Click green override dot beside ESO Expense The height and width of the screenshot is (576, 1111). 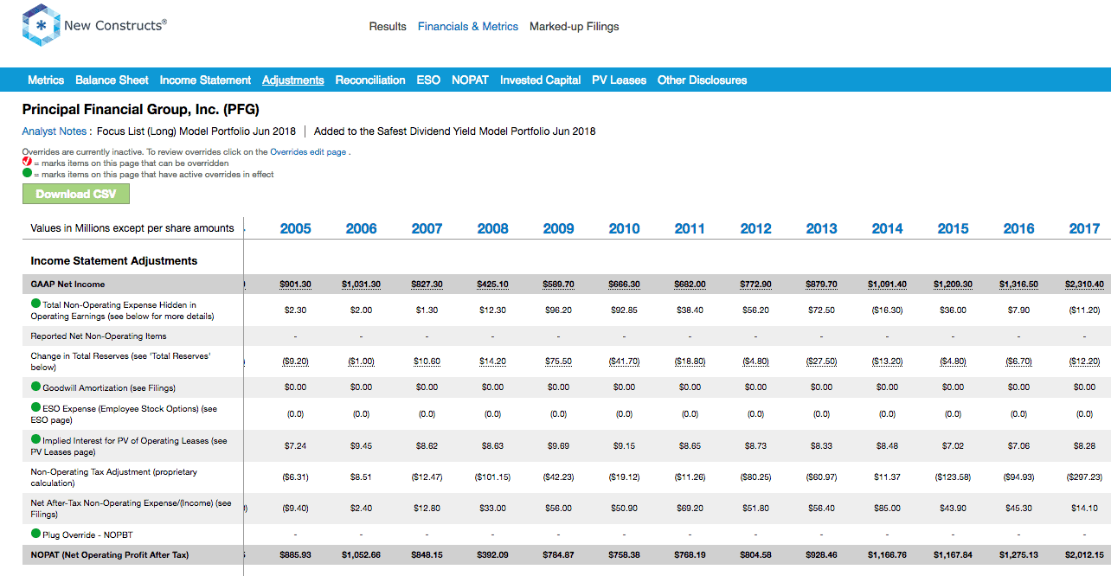(35, 407)
